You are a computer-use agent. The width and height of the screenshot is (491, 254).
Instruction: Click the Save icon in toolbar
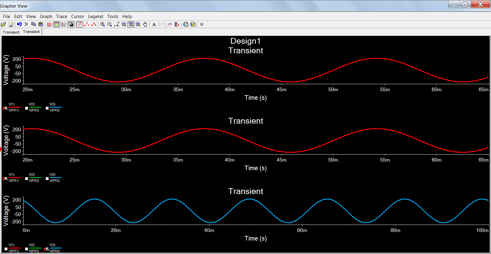[11, 24]
